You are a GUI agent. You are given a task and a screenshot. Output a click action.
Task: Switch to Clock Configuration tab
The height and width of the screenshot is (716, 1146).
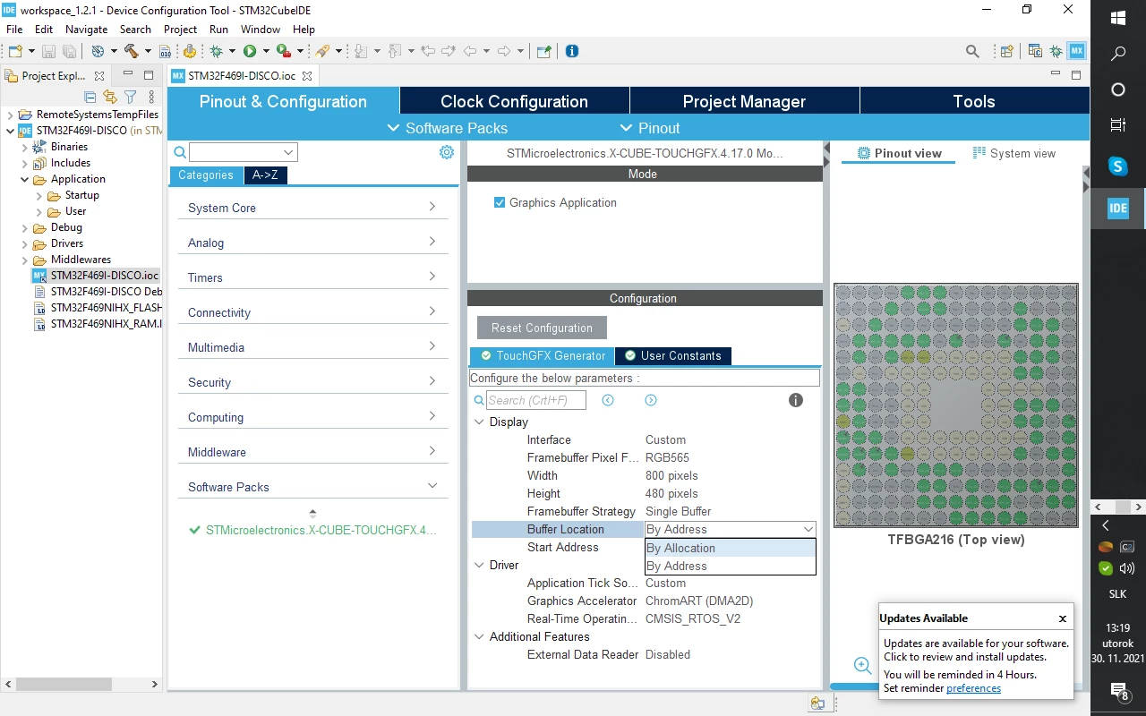[x=514, y=101]
